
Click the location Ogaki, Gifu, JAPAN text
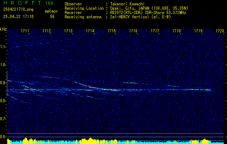tap(149, 8)
